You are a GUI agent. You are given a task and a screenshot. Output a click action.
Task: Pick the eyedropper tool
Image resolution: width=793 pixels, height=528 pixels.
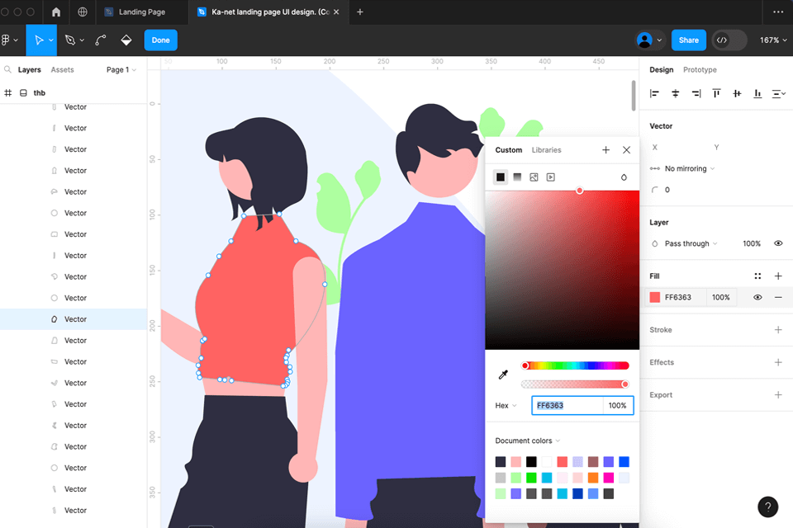click(503, 375)
